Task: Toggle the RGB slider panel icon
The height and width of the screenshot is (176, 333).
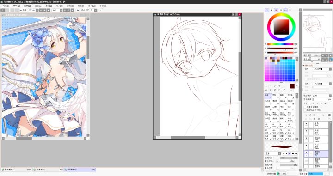Action: coord(271,10)
